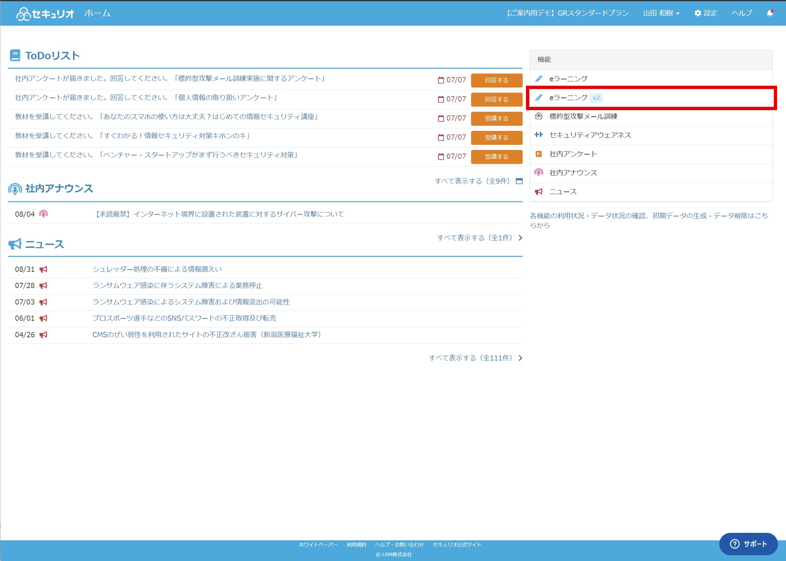The width and height of the screenshot is (786, 561).
Task: Open the 山田 和樹 user dropdown
Action: pyautogui.click(x=661, y=13)
